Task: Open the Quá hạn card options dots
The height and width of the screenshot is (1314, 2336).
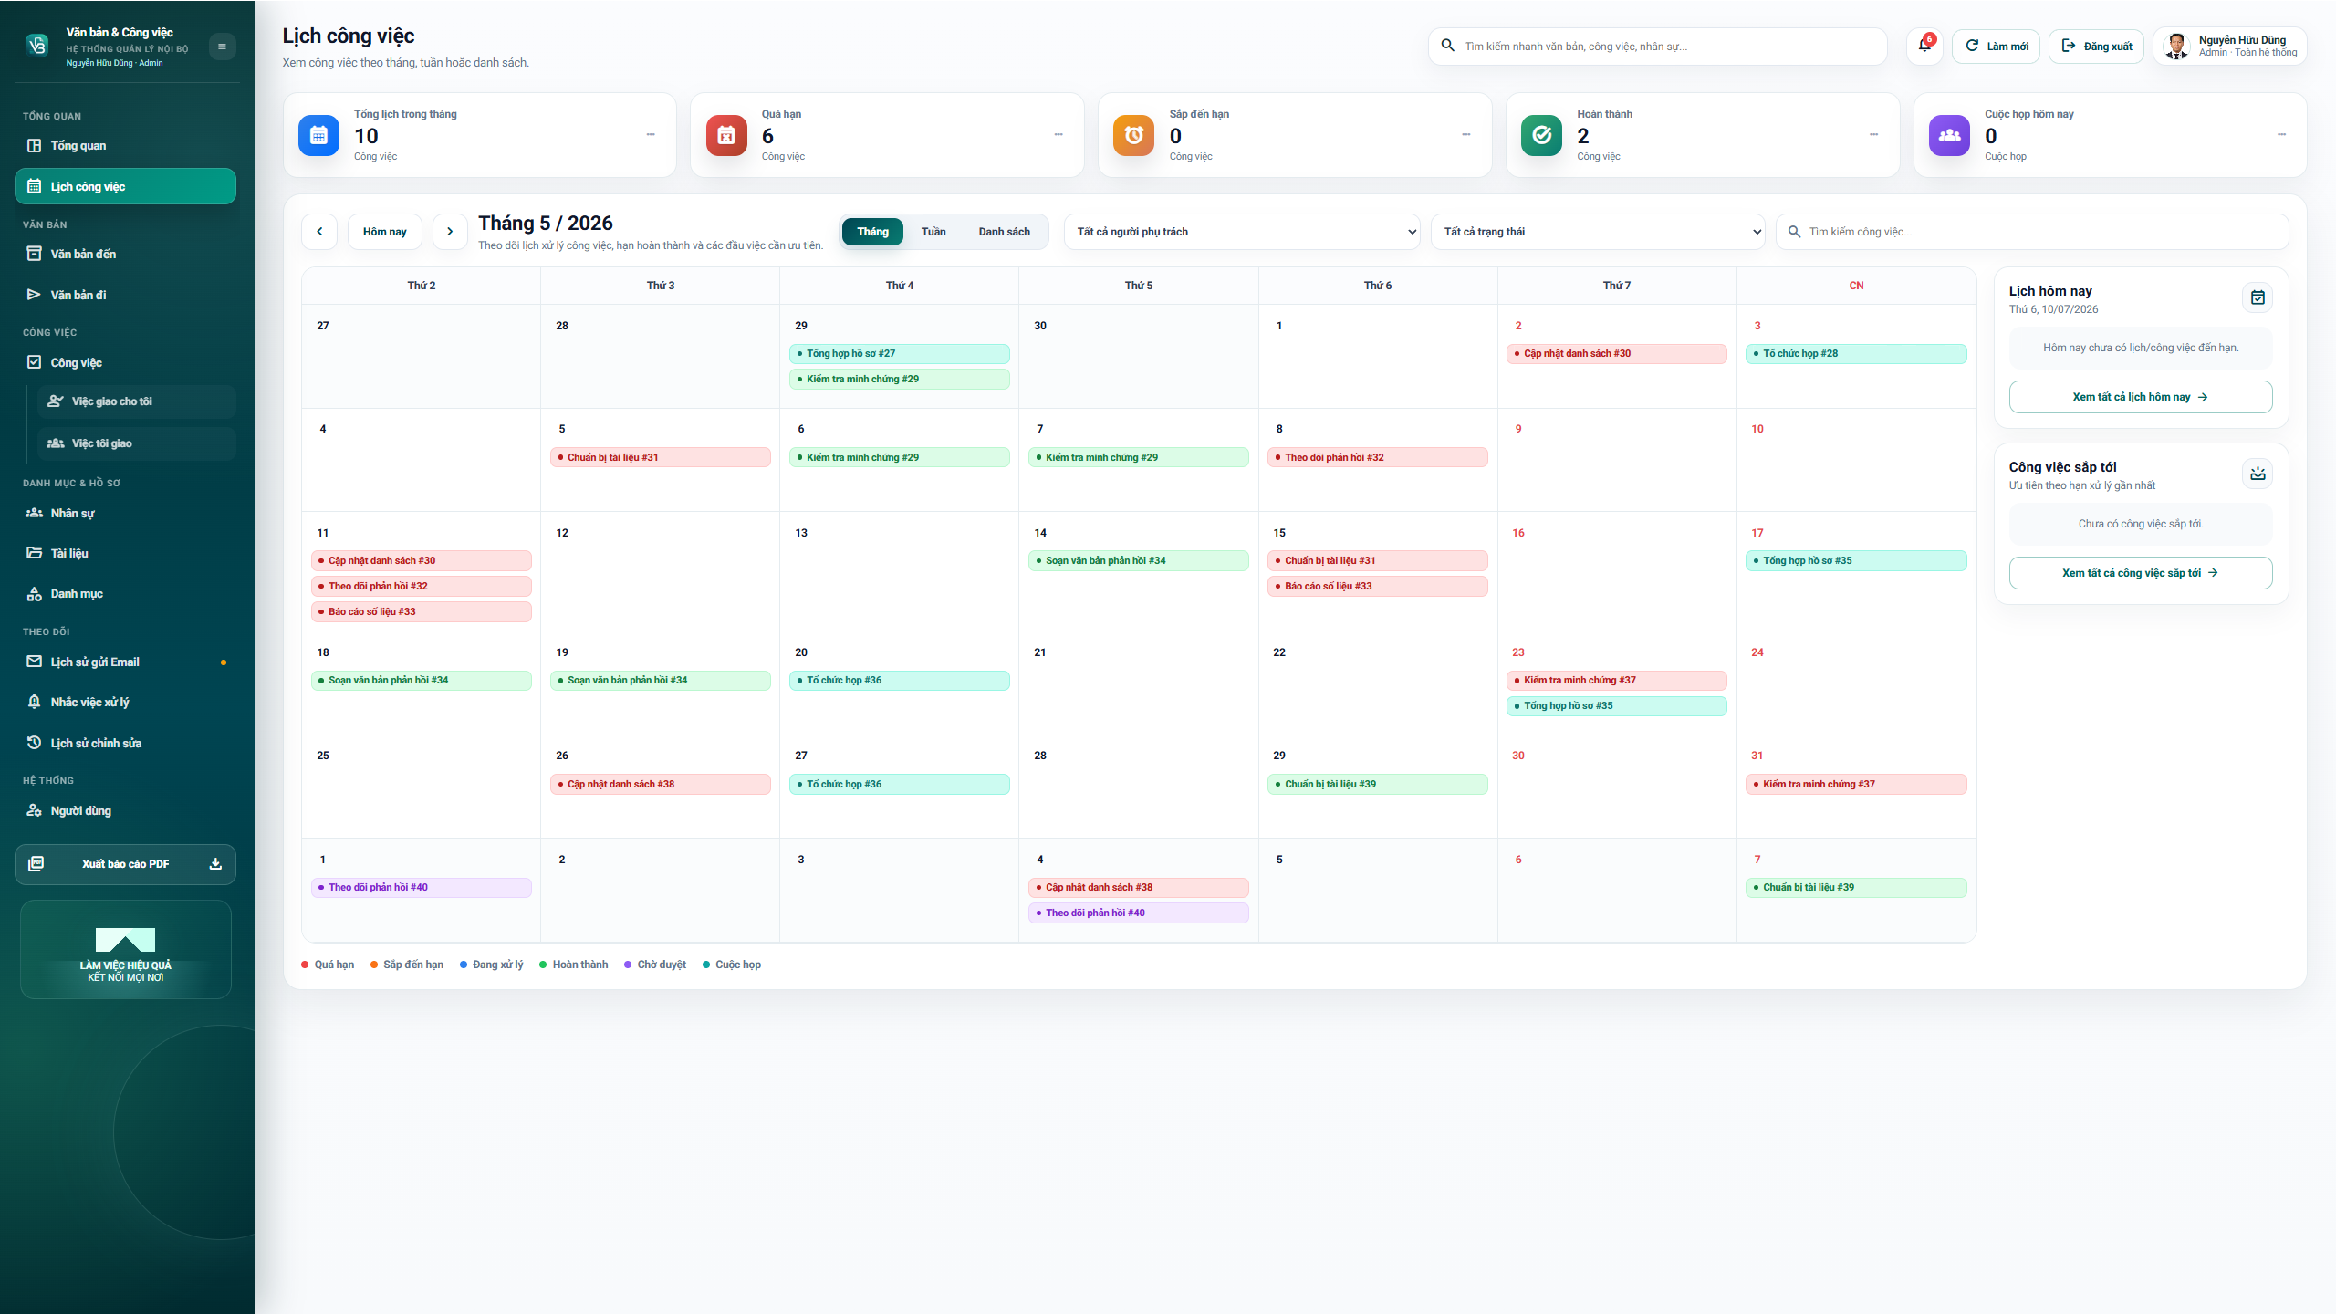Action: [1058, 135]
